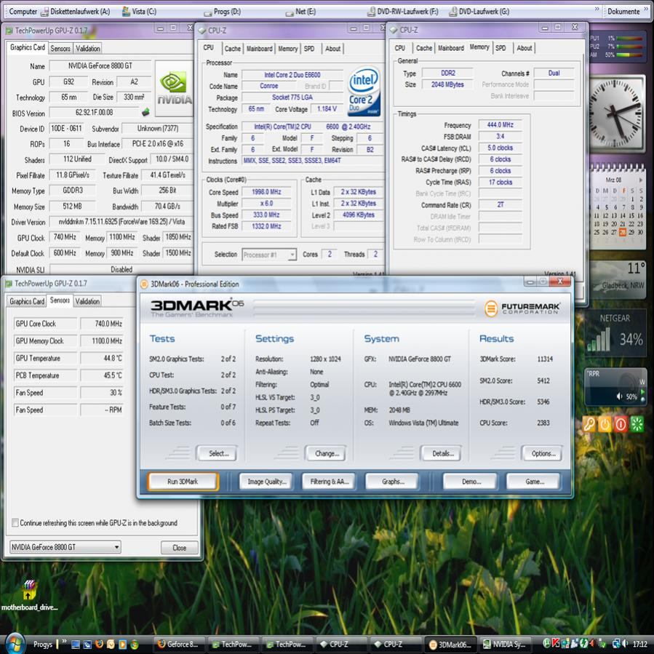The width and height of the screenshot is (654, 654).
Task: Click the Intel Core 2 Duo logo
Action: (364, 92)
